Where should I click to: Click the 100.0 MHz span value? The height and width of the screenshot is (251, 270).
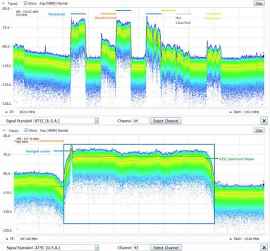click(x=252, y=112)
